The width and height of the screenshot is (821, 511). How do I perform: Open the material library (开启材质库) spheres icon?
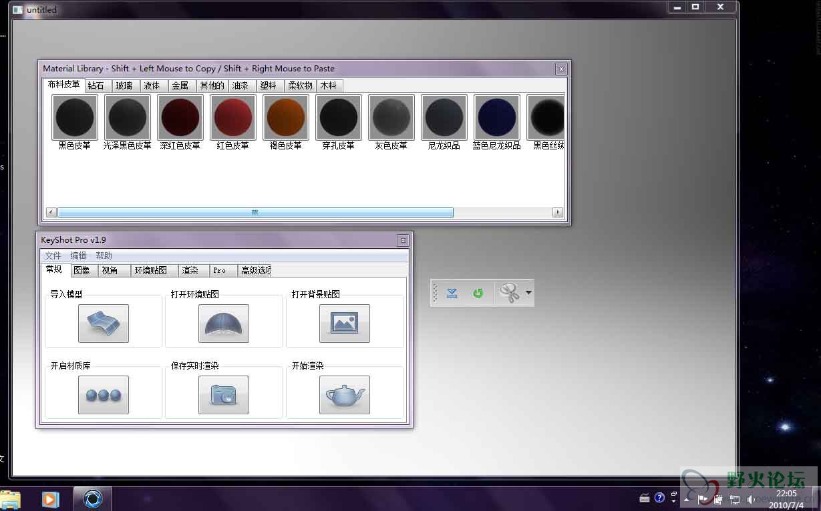point(103,395)
